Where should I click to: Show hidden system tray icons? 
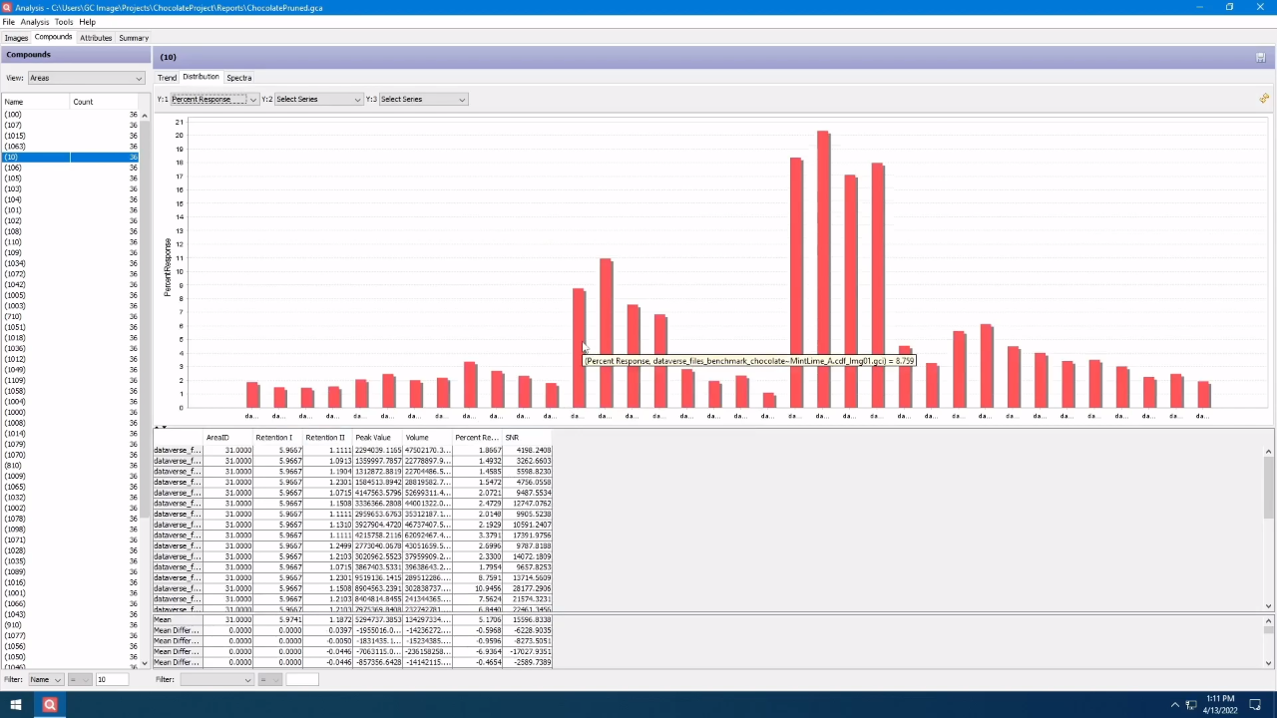coord(1174,705)
